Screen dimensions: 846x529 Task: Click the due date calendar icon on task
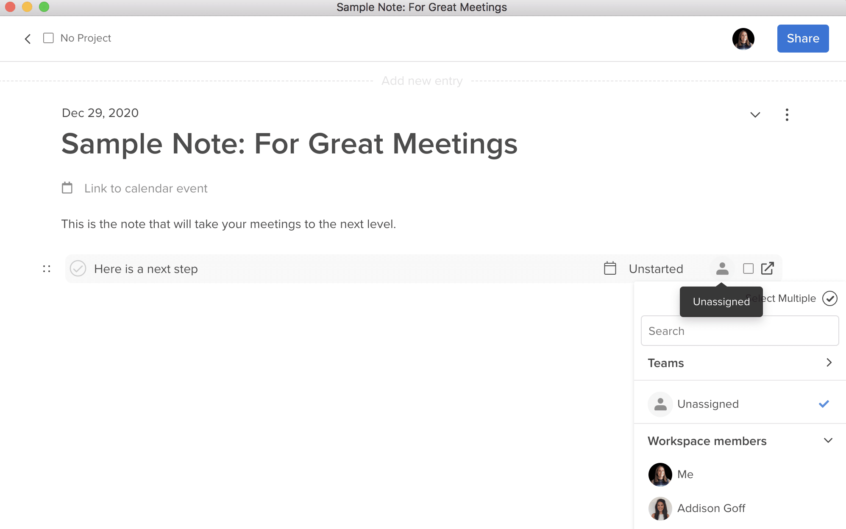click(609, 268)
